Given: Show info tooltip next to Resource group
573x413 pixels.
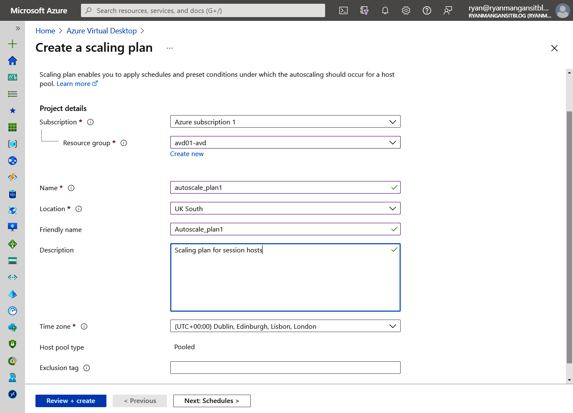Looking at the screenshot, I should (124, 143).
